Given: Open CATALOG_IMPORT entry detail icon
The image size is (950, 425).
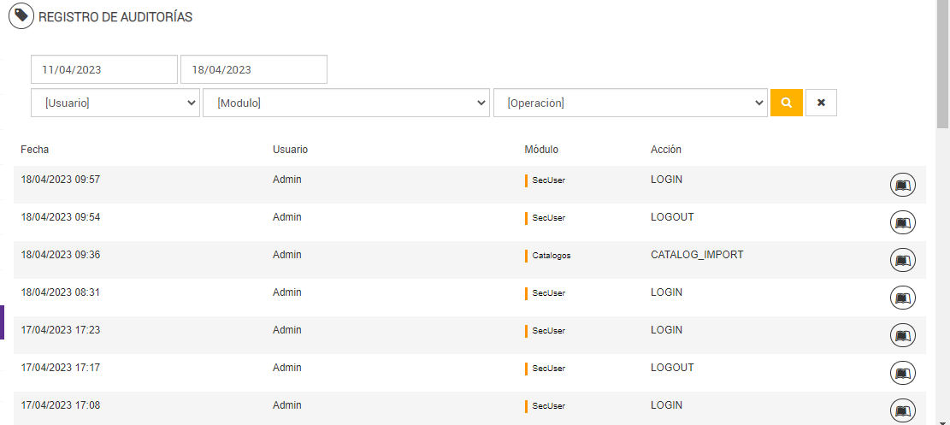Looking at the screenshot, I should tap(903, 260).
